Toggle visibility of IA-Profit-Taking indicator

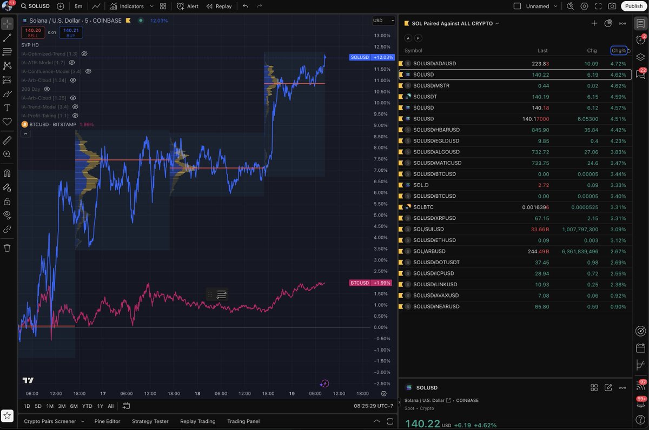(x=76, y=115)
